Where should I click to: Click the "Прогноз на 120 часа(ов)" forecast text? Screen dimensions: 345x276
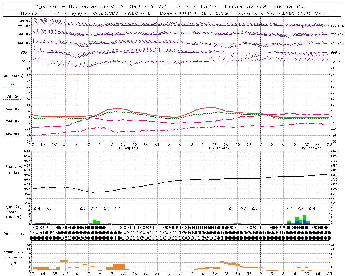[52, 13]
